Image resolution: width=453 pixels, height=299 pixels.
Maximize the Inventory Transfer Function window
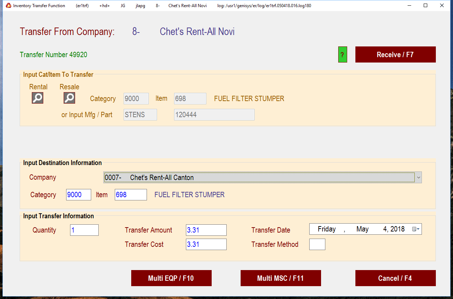[x=425, y=5]
